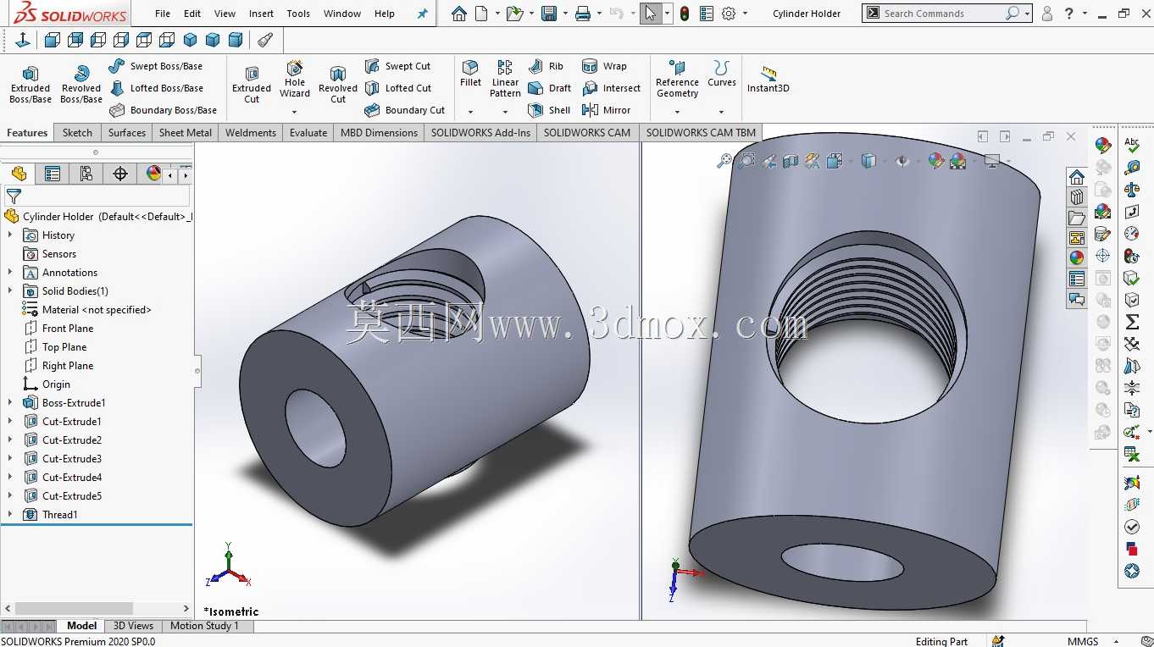Start a Boundary Boss/Base feature
1154x647 pixels.
pyautogui.click(x=163, y=110)
